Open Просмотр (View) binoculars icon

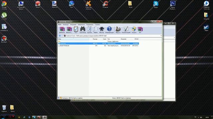point(83,30)
